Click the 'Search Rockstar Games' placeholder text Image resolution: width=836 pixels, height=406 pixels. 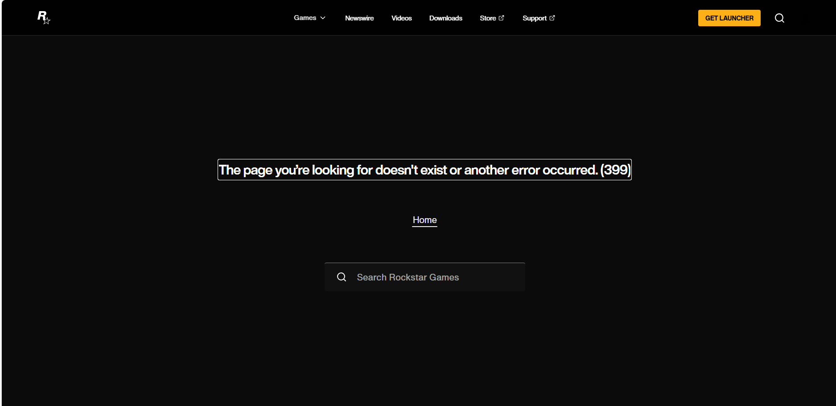(x=408, y=277)
